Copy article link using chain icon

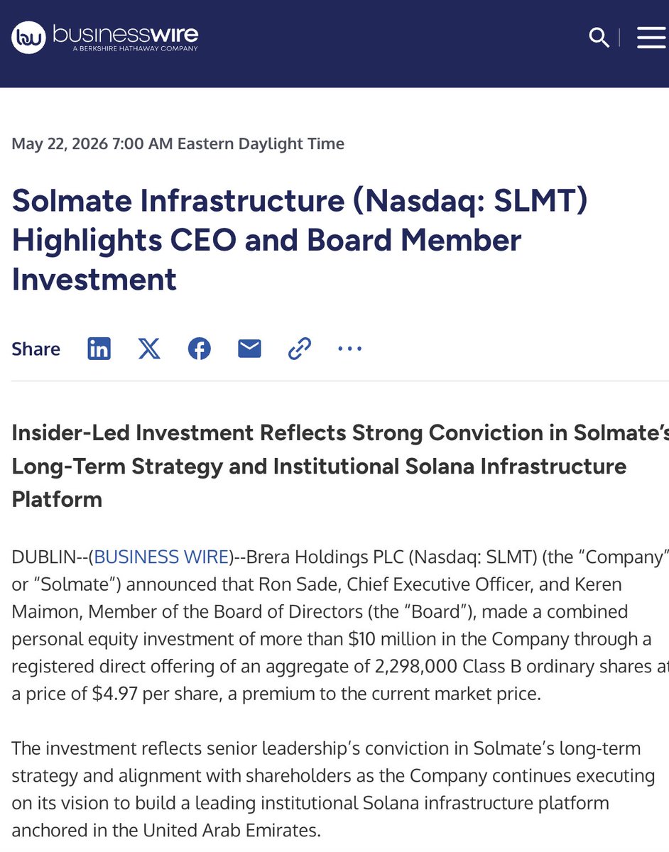(x=300, y=349)
